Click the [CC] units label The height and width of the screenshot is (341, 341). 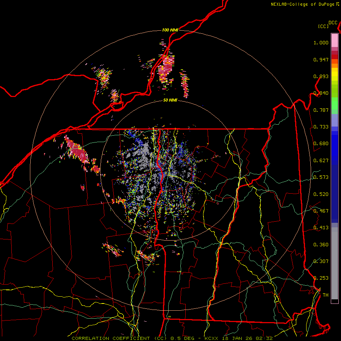(x=324, y=26)
